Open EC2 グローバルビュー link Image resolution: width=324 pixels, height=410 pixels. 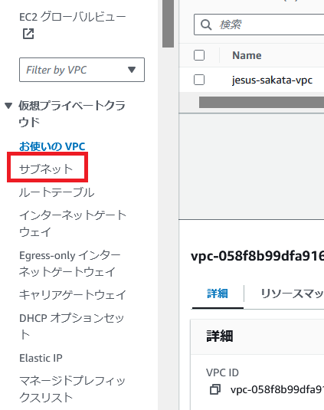pyautogui.click(x=72, y=18)
